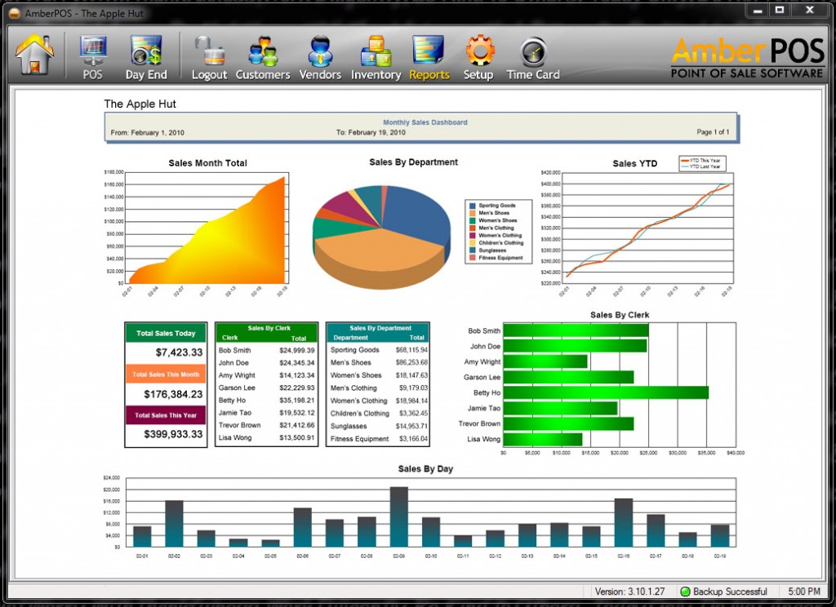The width and height of the screenshot is (836, 607).
Task: Click the Backup Successful status indicator
Action: pyautogui.click(x=723, y=591)
